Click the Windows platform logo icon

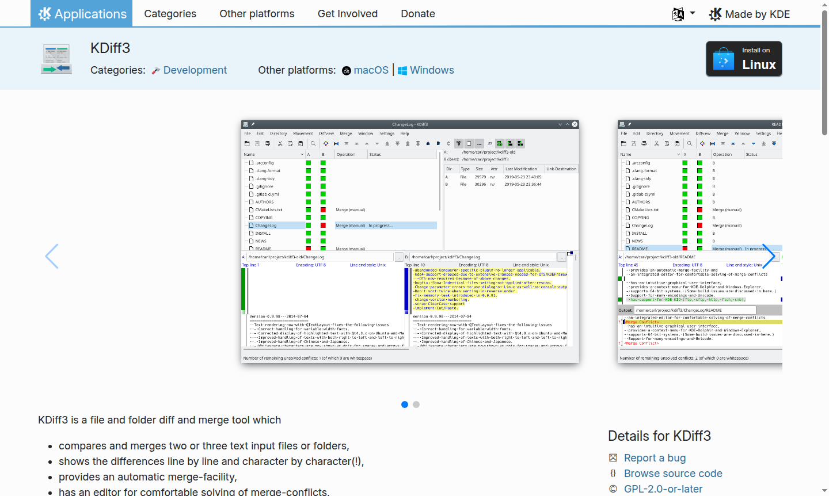402,71
